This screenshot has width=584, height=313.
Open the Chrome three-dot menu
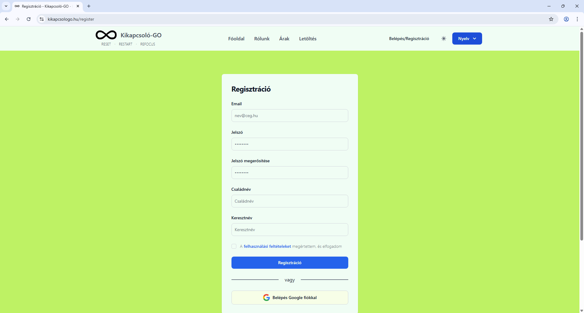click(577, 19)
